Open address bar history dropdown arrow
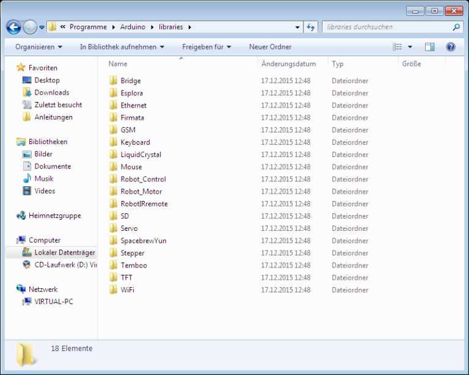Screen dimensions: 469x375 click(x=297, y=27)
